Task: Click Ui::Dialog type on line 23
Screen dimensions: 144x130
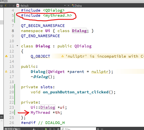Action: tap(43, 107)
